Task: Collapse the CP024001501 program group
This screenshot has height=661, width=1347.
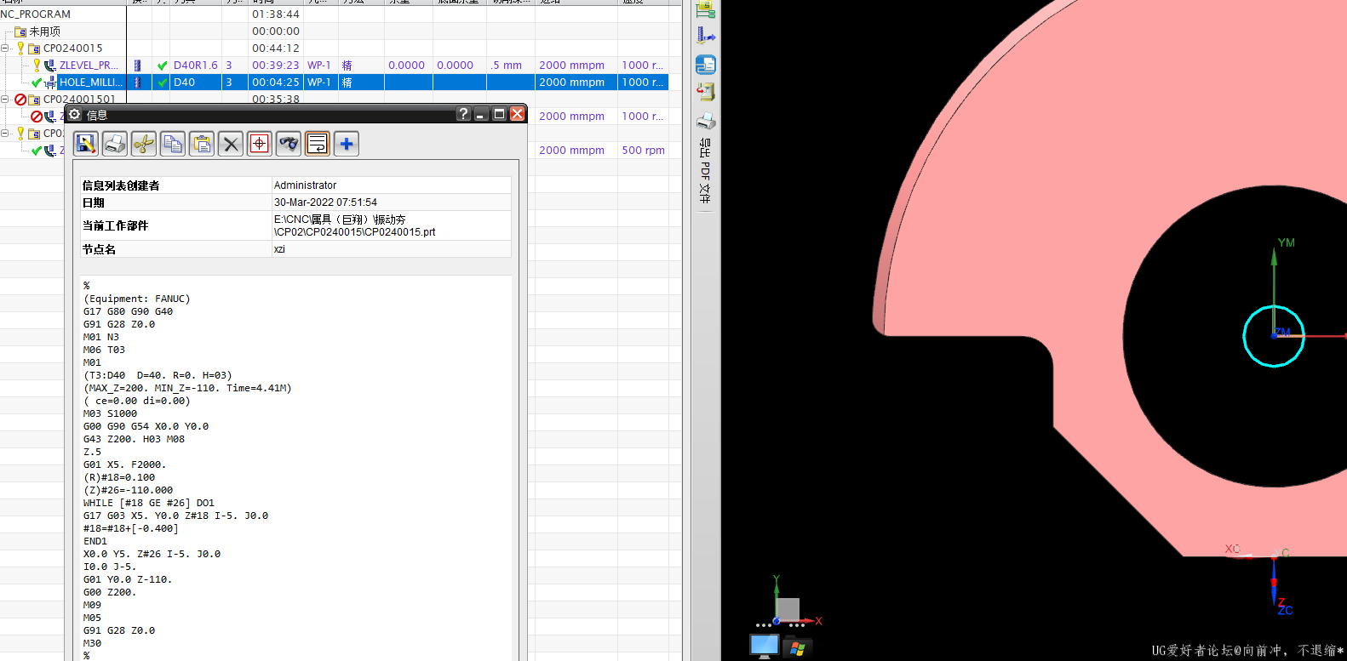Action: click(5, 100)
